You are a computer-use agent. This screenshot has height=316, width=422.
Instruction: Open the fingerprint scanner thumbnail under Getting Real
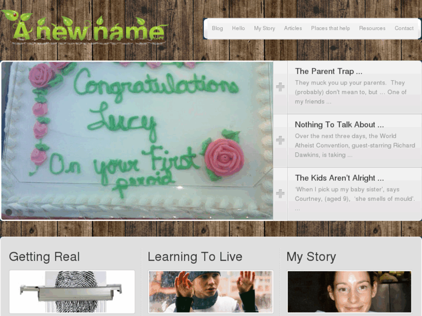point(72,292)
